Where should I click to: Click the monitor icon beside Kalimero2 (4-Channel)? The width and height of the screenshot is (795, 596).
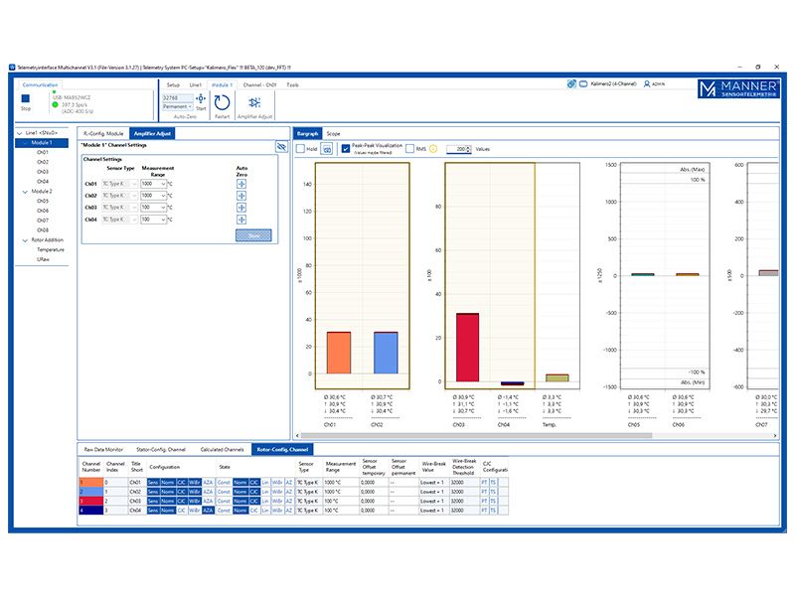point(583,84)
